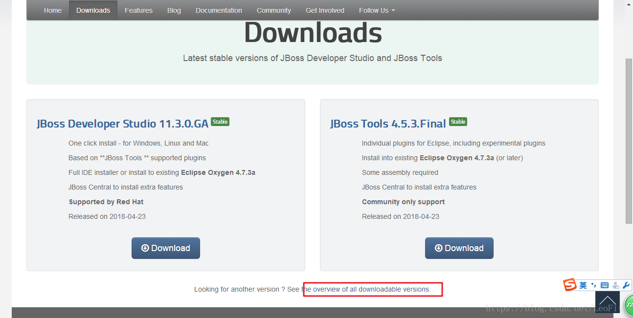Click Stable badge beside Developer Studio title
This screenshot has height=318, width=633.
[x=220, y=122]
